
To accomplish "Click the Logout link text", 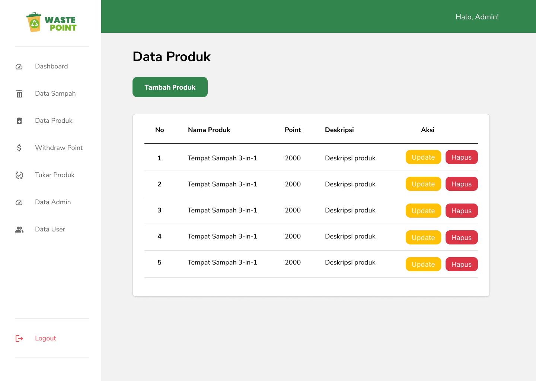I will pos(45,338).
